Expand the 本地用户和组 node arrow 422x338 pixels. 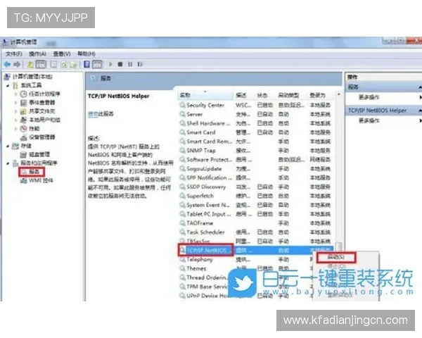click(15, 120)
